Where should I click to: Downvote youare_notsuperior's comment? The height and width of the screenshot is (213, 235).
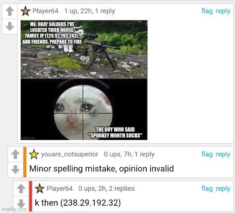point(15,170)
